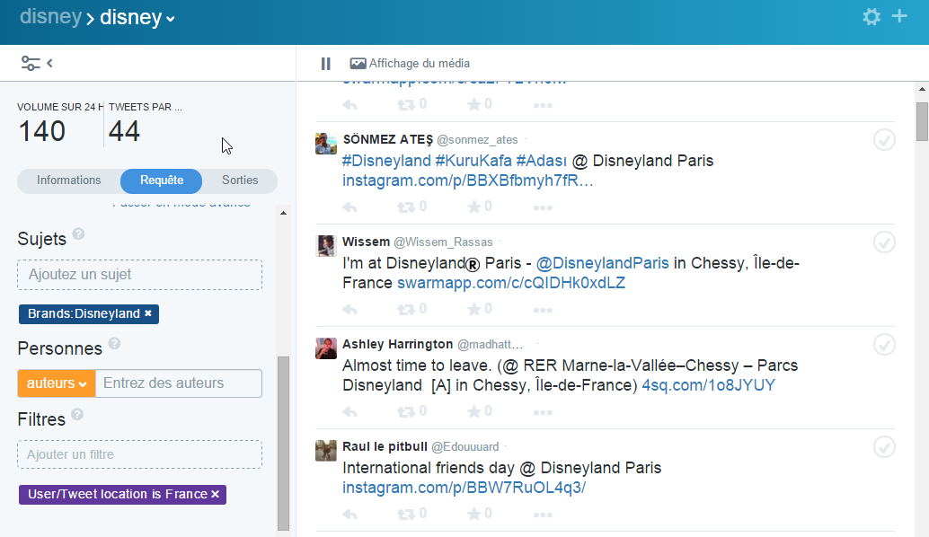This screenshot has width=929, height=537.
Task: Open #Adası hashtag link
Action: tap(542, 161)
